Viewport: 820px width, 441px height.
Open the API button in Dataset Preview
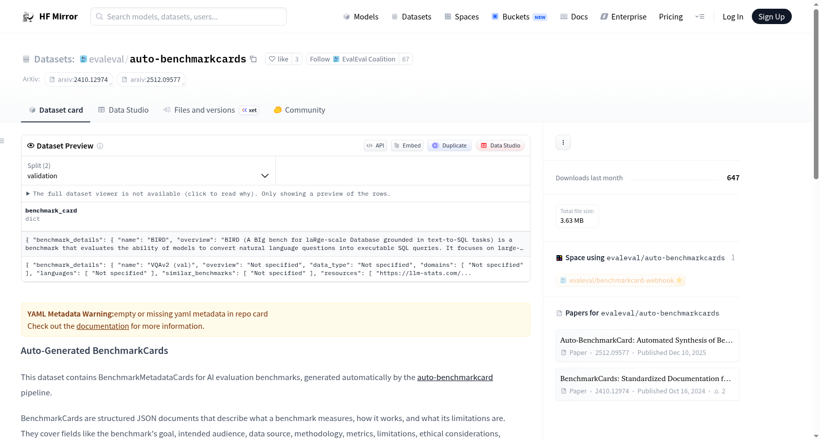click(375, 145)
